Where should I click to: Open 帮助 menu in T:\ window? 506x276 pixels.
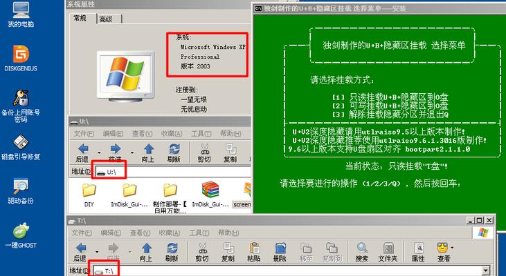pyautogui.click(x=228, y=233)
